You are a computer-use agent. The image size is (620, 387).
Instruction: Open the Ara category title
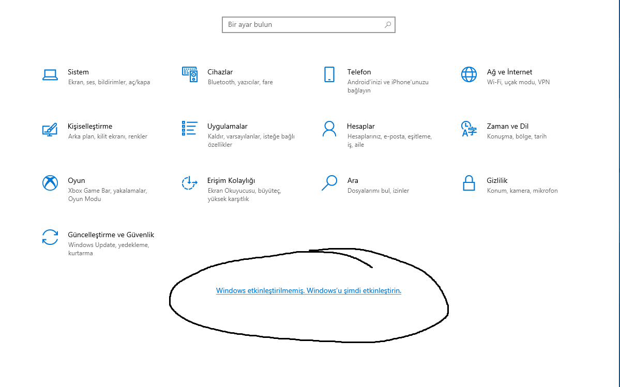point(353,180)
